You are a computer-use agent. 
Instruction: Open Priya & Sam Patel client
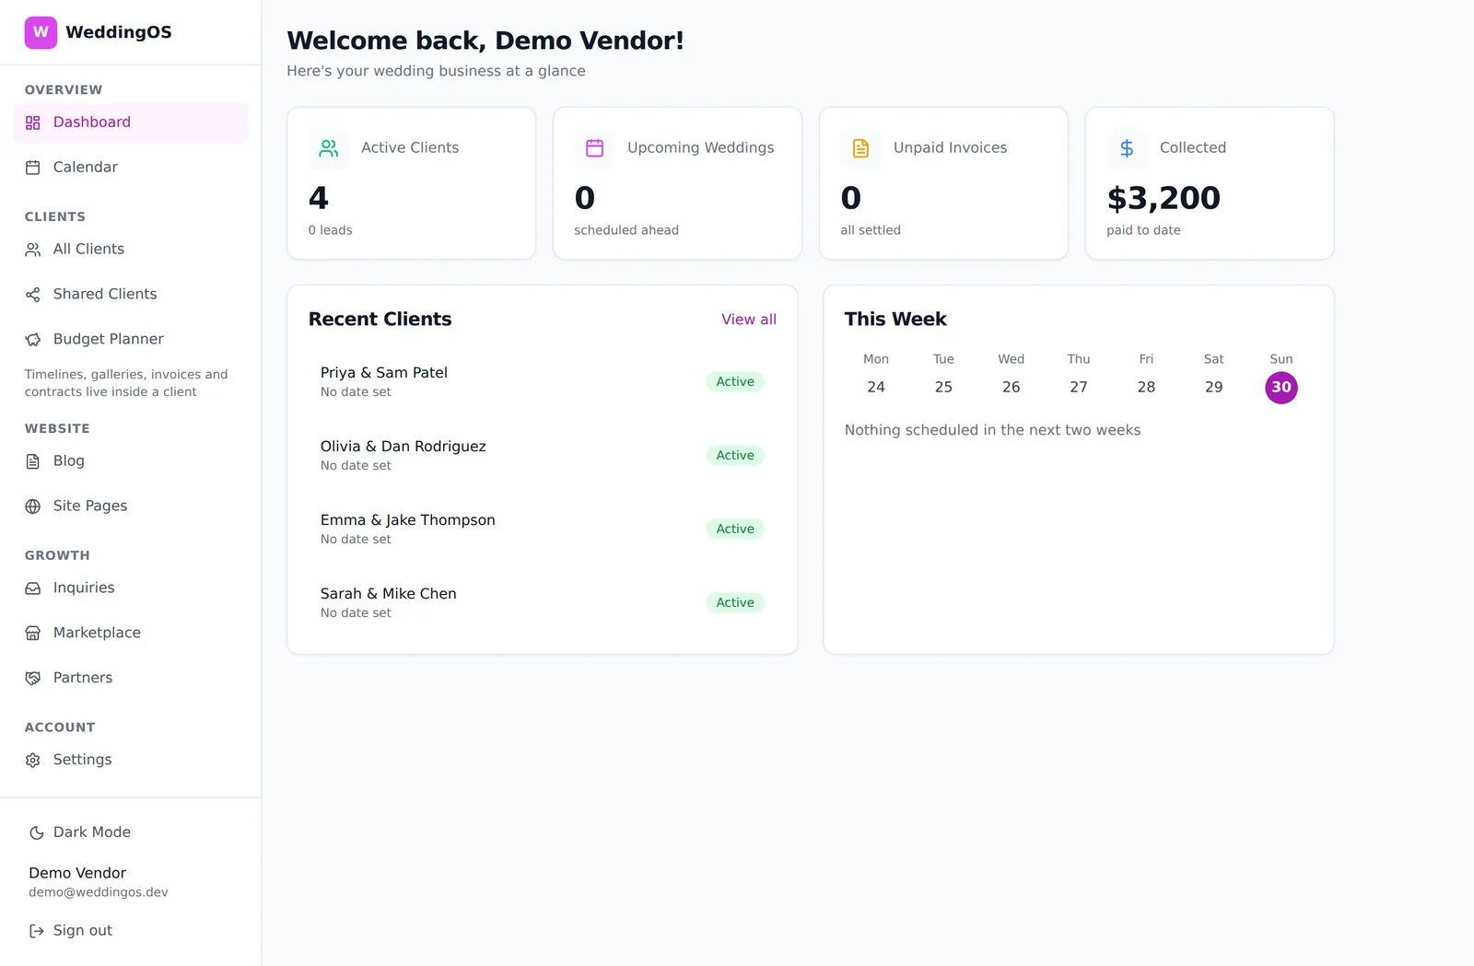[x=542, y=382]
